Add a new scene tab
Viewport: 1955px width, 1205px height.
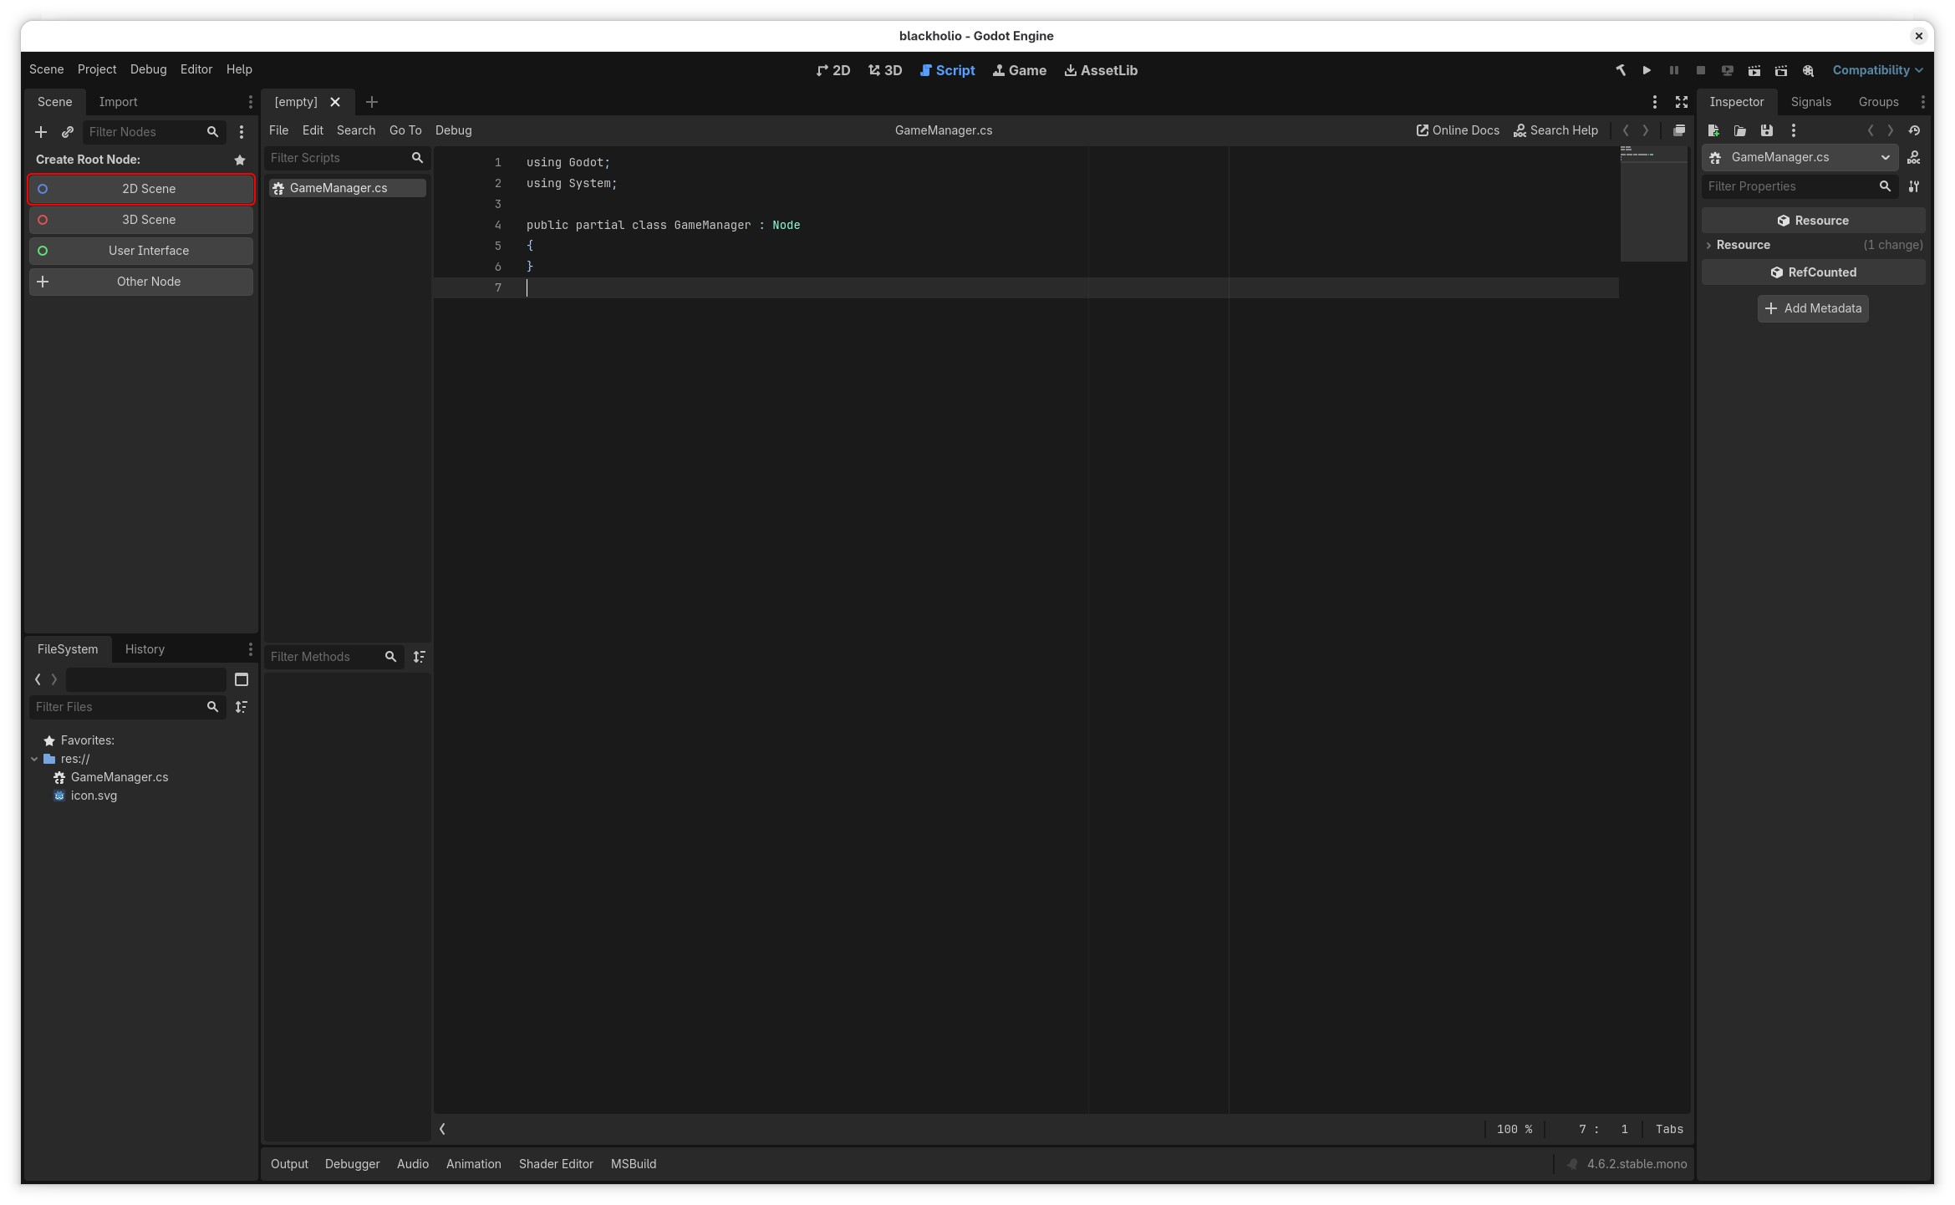point(372,102)
